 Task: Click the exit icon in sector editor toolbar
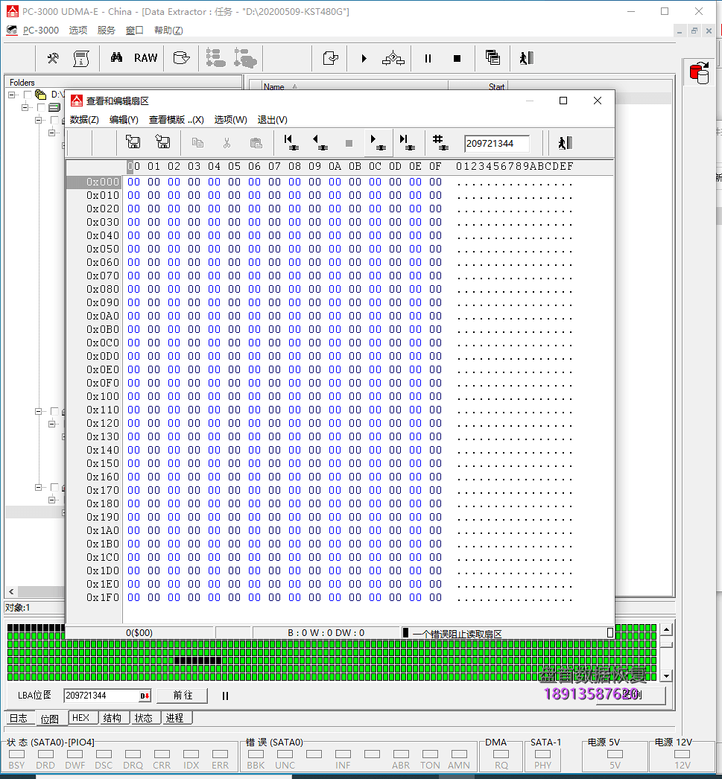(x=566, y=143)
